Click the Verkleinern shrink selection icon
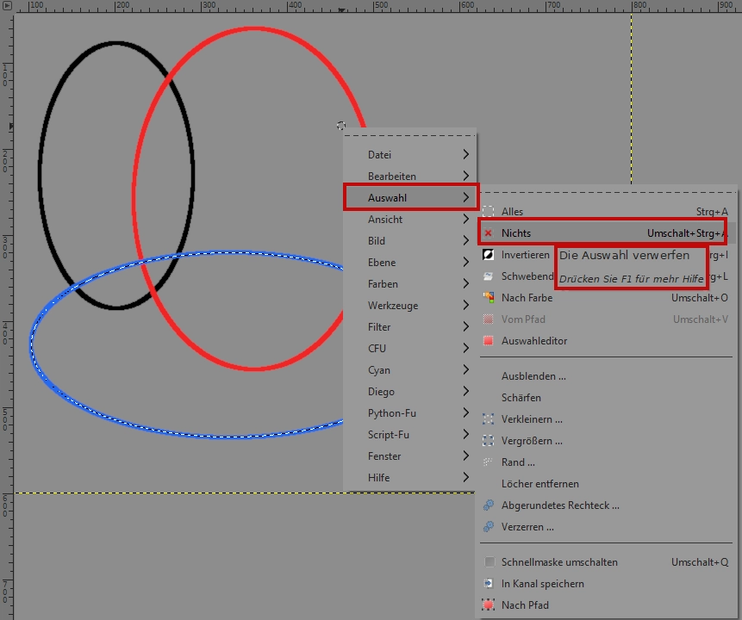742x620 pixels. coord(489,419)
